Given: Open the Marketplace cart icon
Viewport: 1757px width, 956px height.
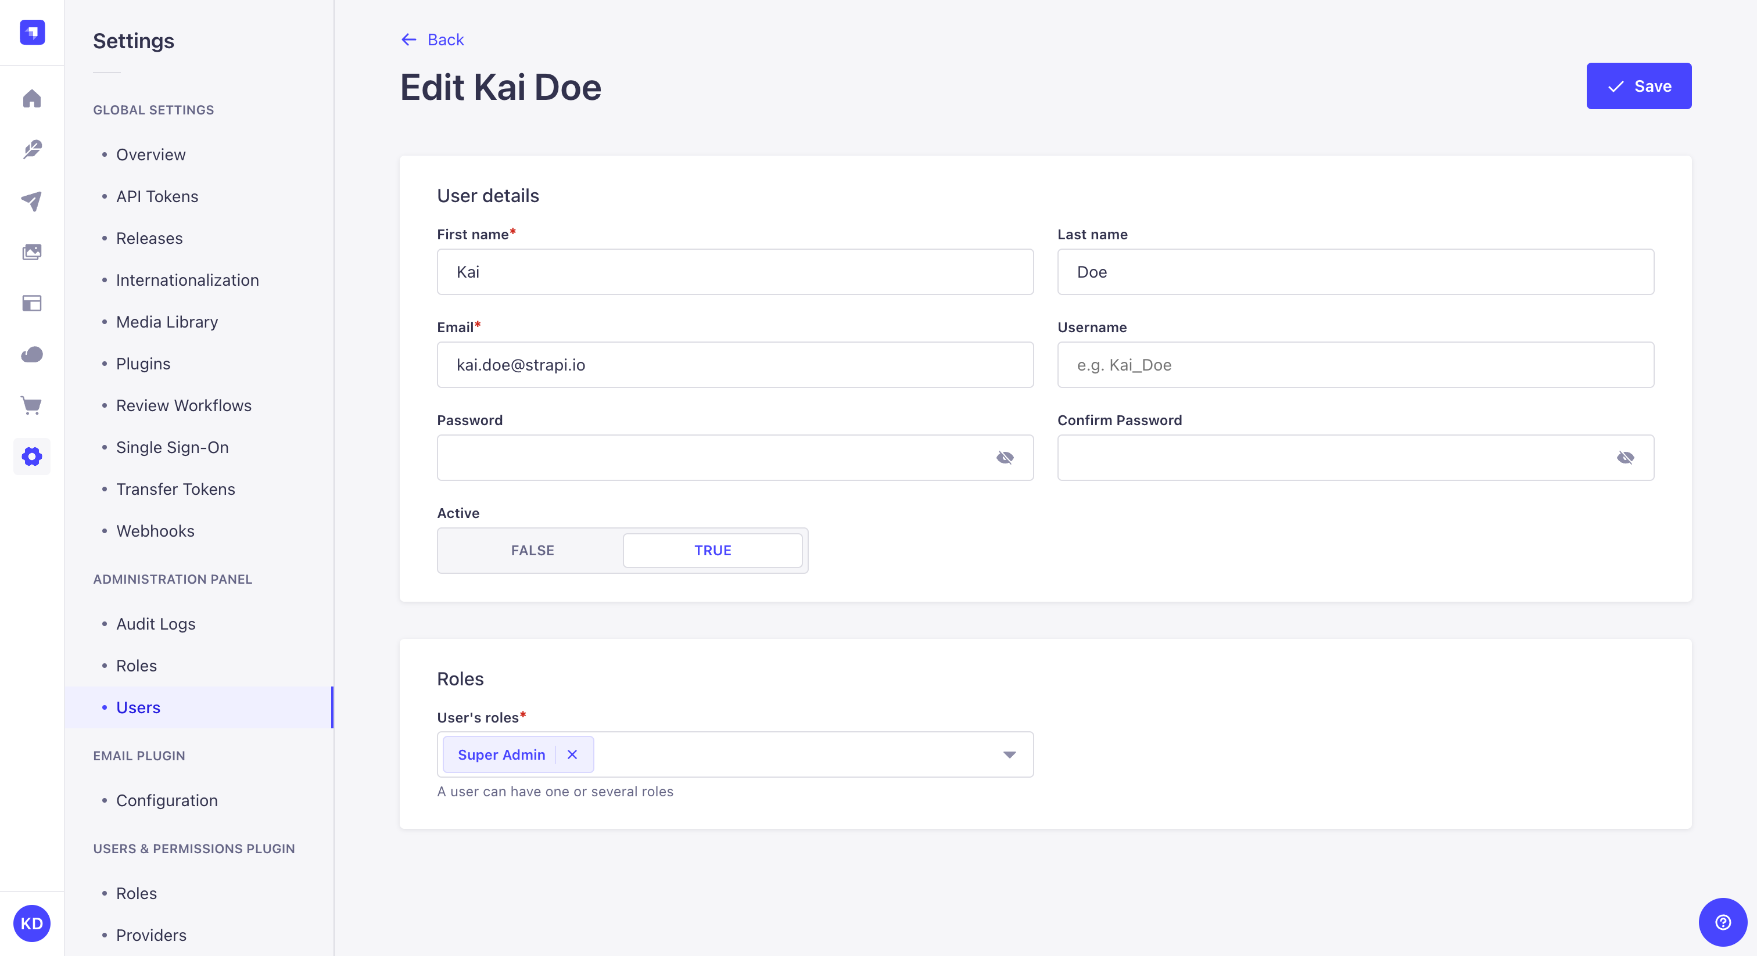Looking at the screenshot, I should (x=31, y=405).
